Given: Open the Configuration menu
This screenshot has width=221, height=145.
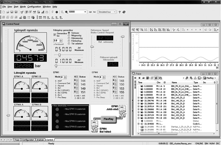Looking at the screenshot, I should click(x=34, y=6).
